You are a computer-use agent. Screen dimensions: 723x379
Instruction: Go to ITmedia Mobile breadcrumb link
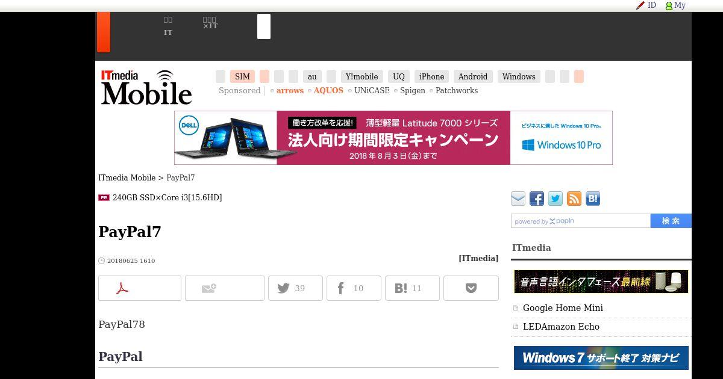point(127,178)
